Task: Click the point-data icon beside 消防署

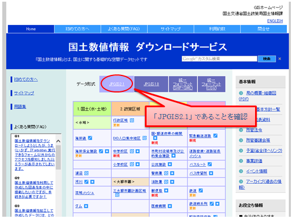Action: pos(172,182)
